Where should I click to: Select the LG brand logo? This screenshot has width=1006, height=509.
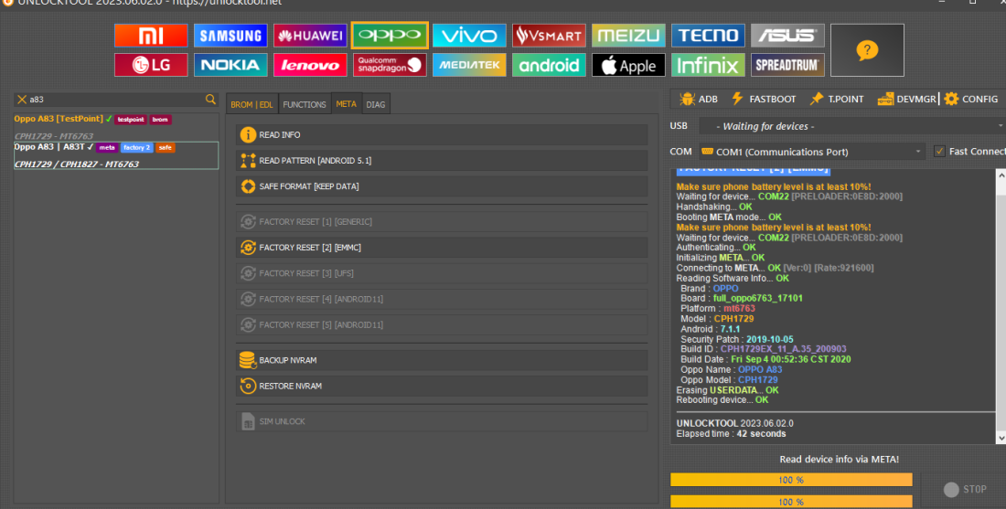[x=151, y=65]
